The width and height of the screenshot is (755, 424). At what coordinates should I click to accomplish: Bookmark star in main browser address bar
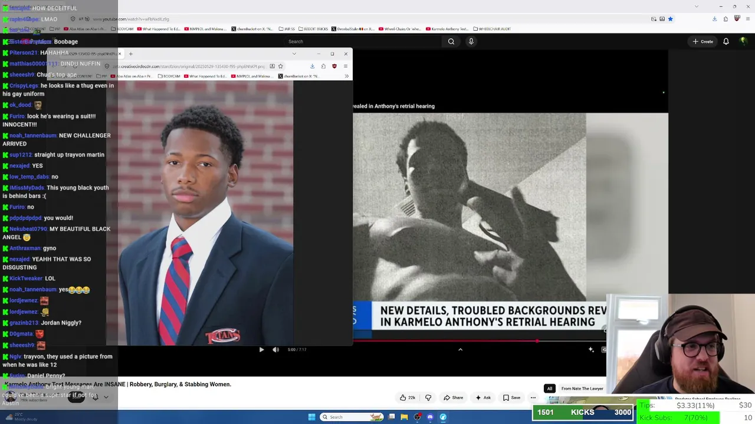(670, 19)
